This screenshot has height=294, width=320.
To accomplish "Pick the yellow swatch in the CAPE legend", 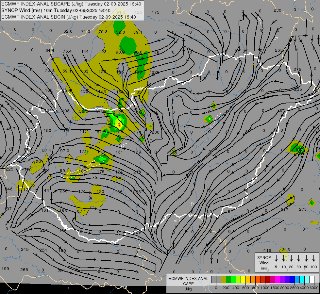I will [243, 279].
